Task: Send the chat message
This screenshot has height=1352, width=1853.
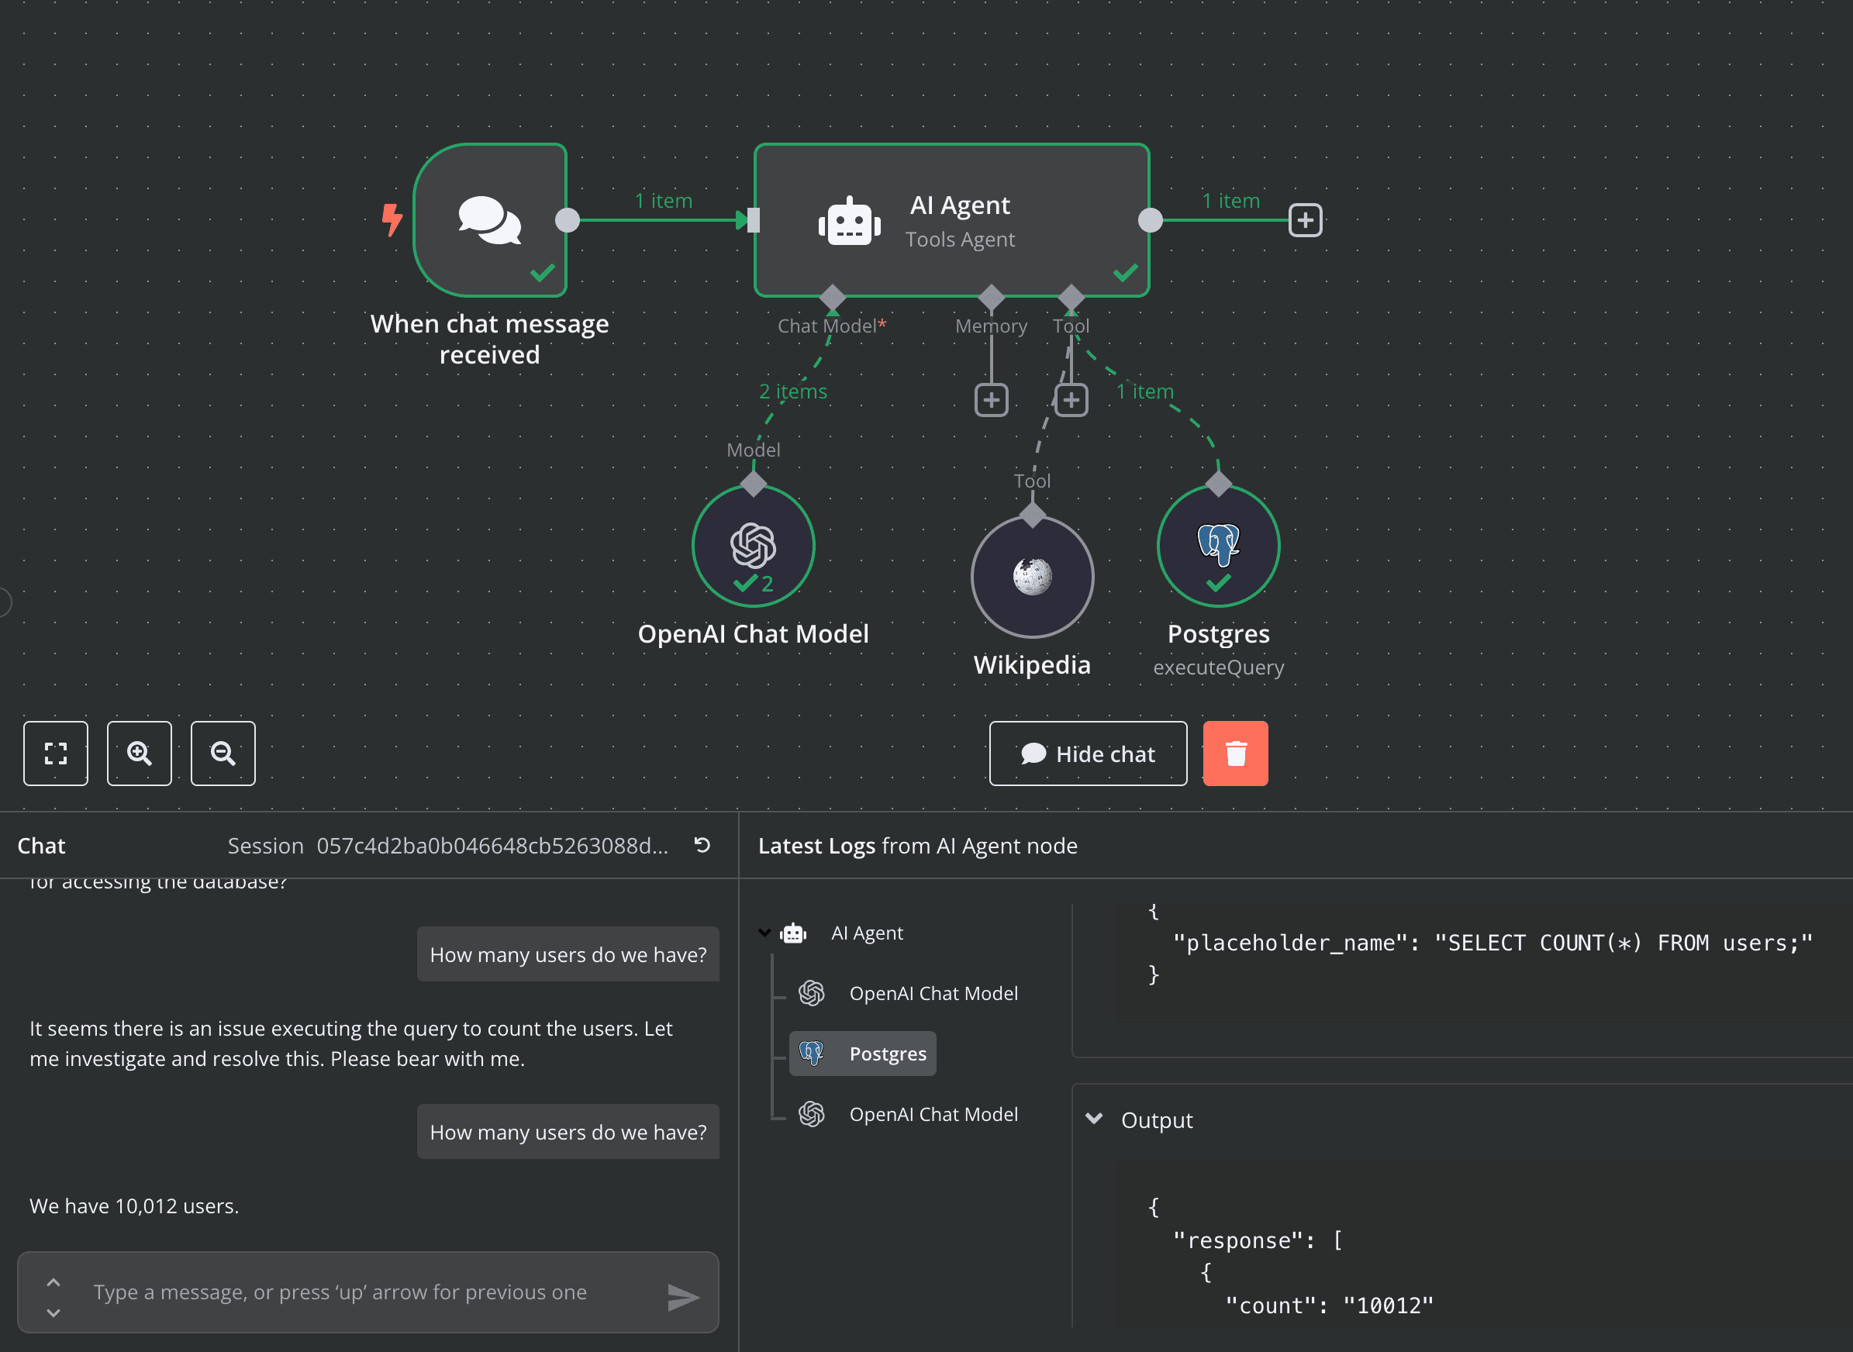Action: 682,1296
